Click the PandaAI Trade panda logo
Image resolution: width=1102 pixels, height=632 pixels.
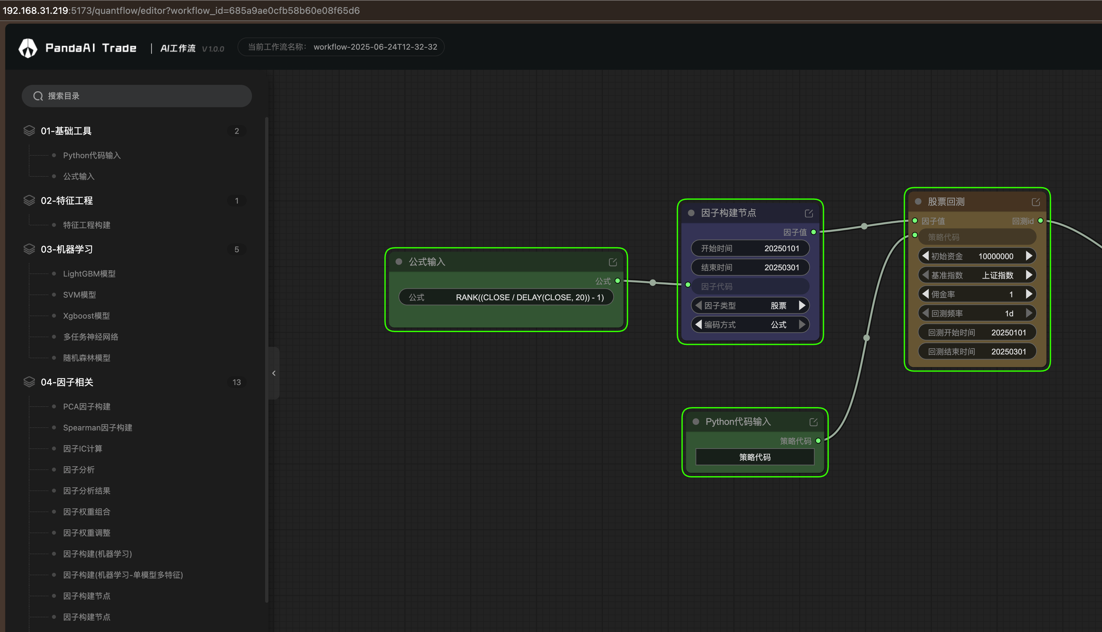point(28,48)
